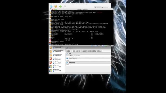The image size is (166, 93).
Task: Click the green Start arrow toolbar icon
Action: [60, 6]
